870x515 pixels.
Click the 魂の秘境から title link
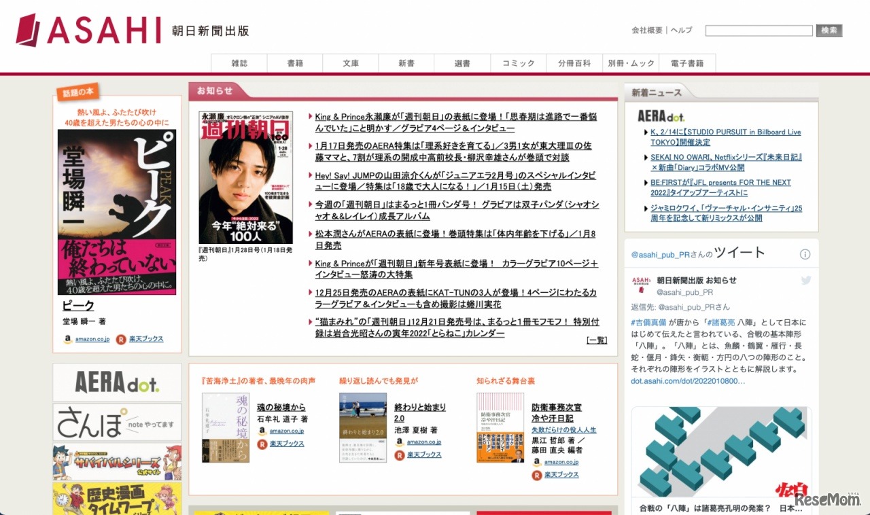pyautogui.click(x=281, y=408)
